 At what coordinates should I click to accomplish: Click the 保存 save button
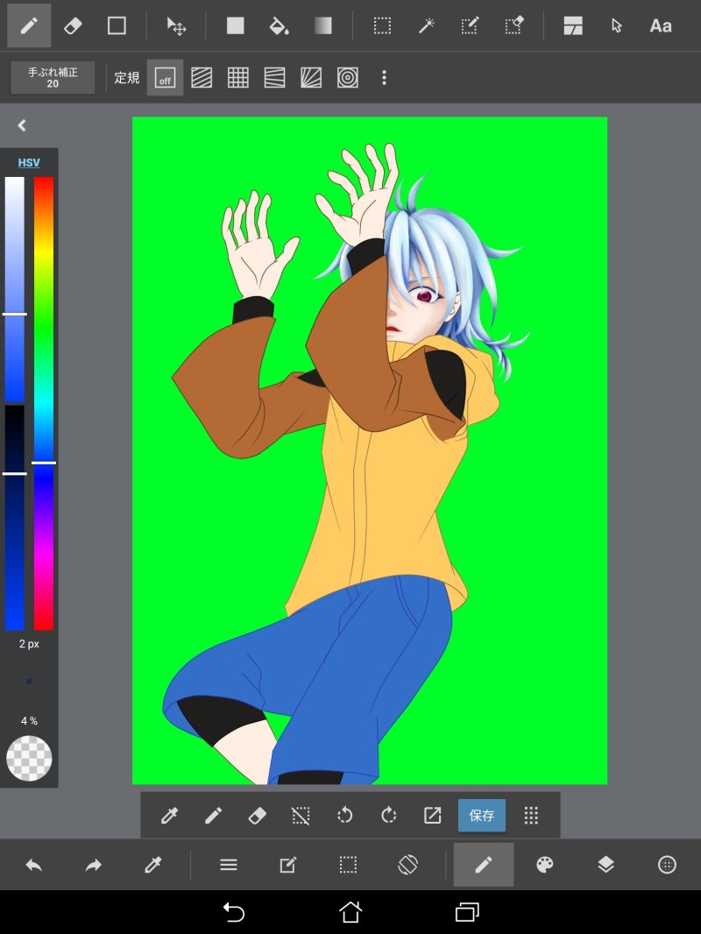pyautogui.click(x=481, y=816)
